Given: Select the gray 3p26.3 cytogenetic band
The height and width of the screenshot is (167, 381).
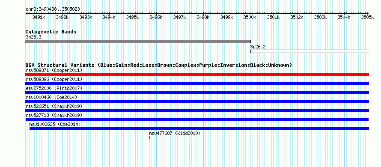Looking at the screenshot, I should pyautogui.click(x=138, y=42).
